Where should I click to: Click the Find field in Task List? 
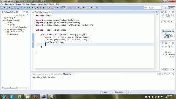click(x=165, y=22)
